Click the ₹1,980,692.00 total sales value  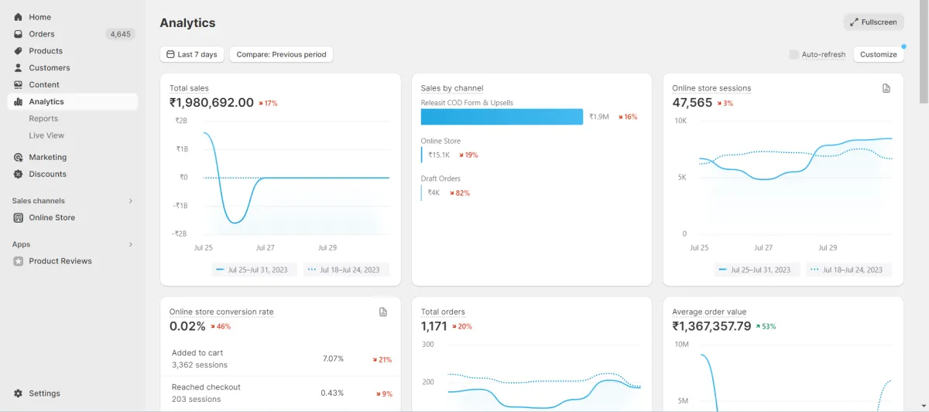211,103
